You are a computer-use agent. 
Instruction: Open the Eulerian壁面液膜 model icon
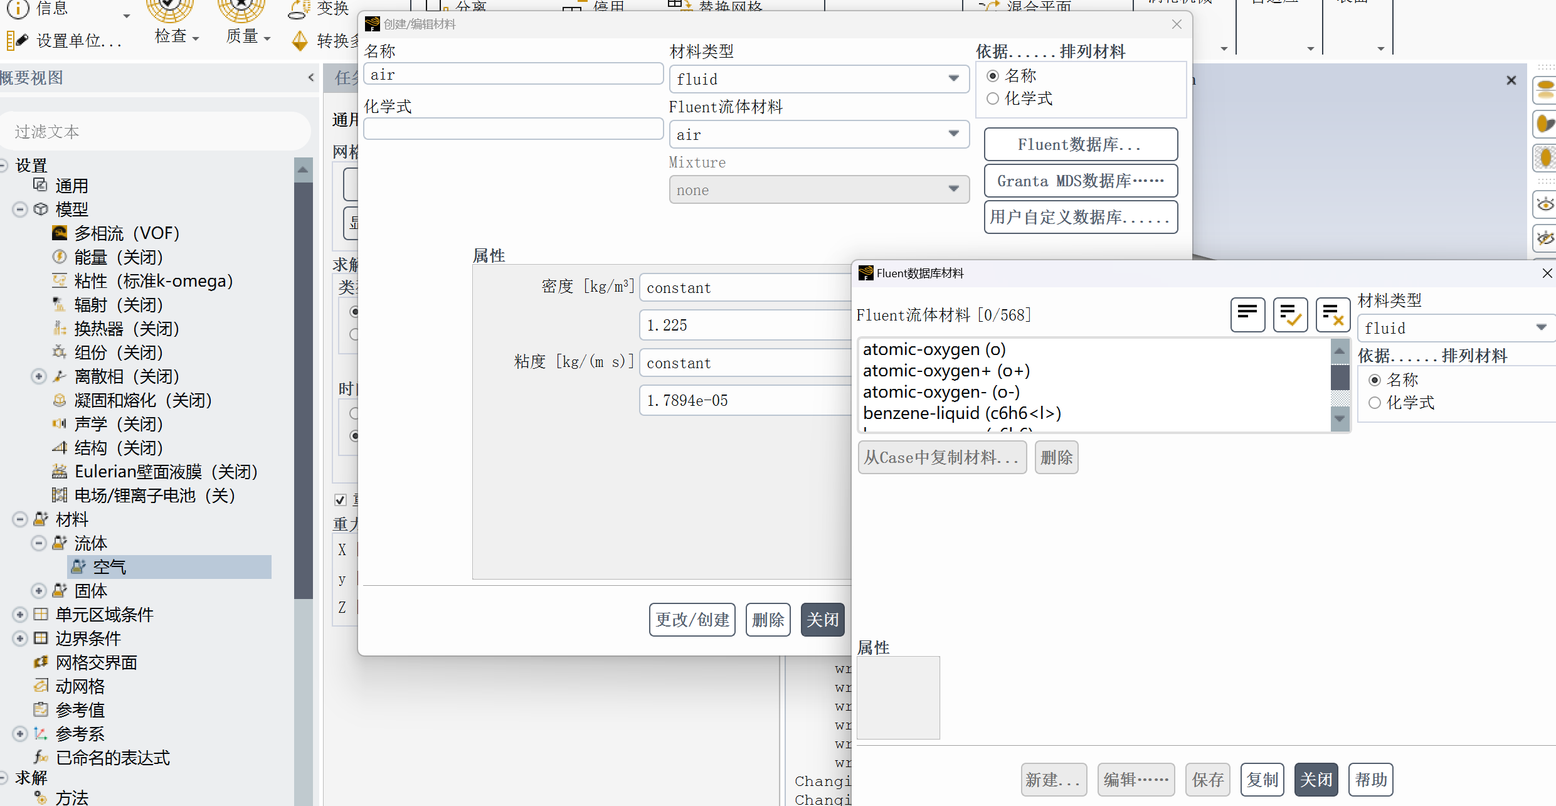(x=60, y=472)
